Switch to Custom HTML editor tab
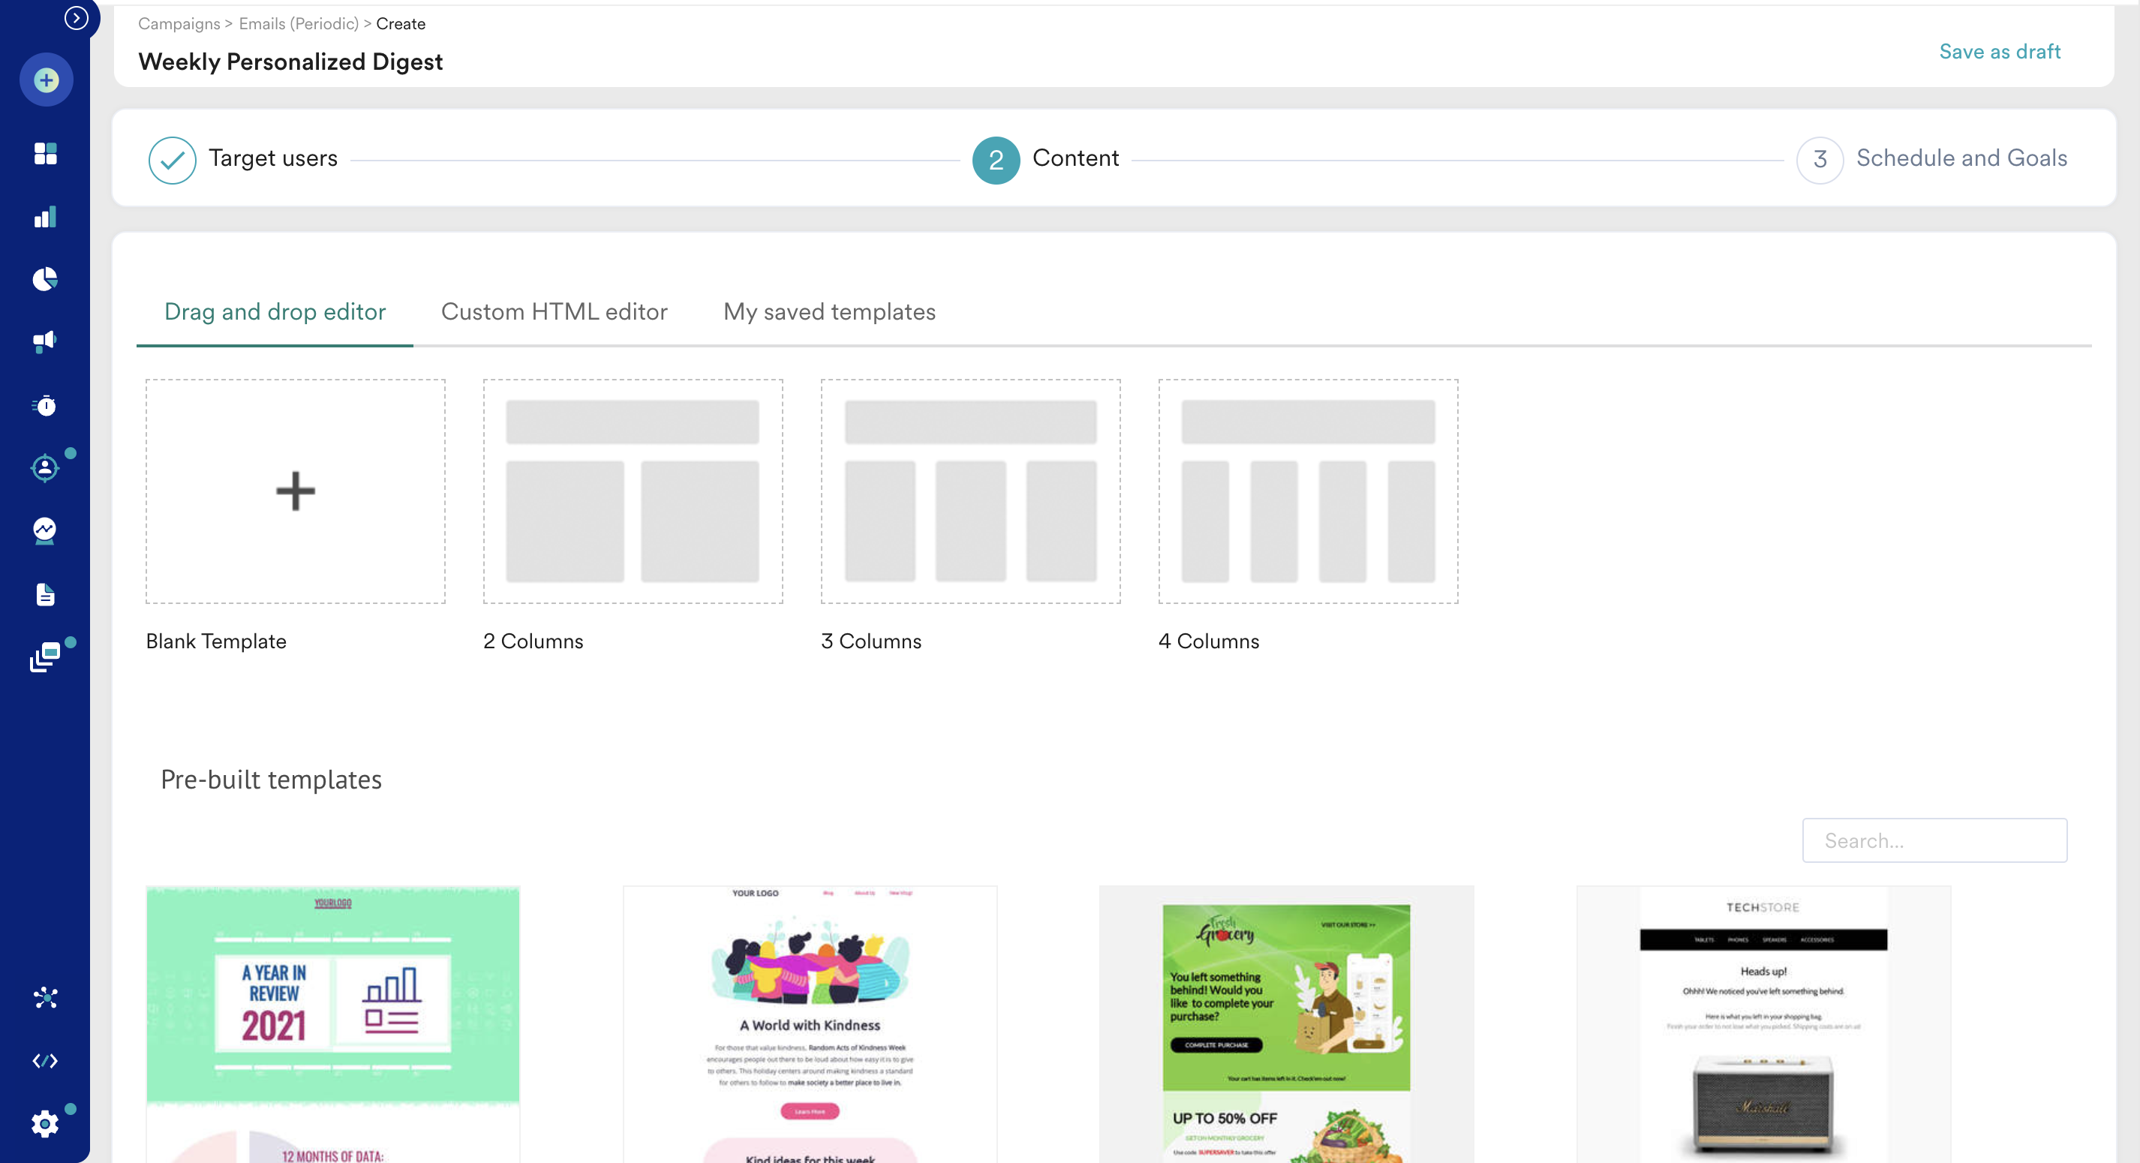Screen dimensions: 2140x1163 [x=554, y=311]
